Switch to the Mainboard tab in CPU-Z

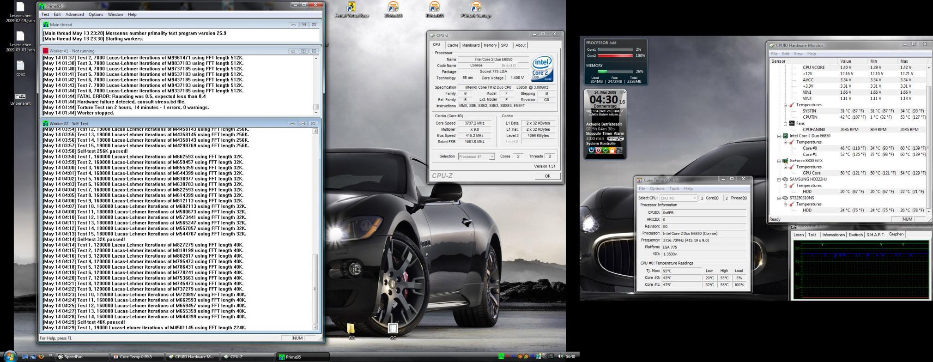[471, 45]
